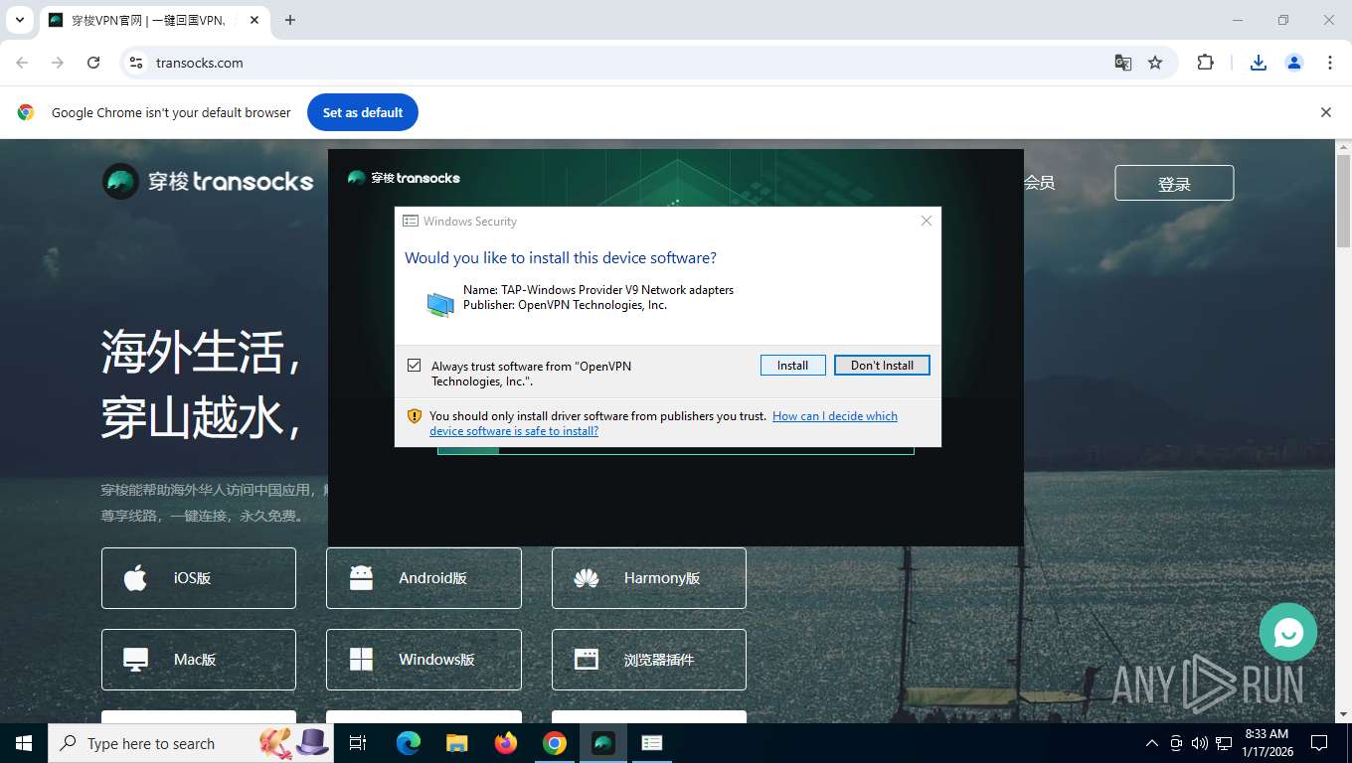Viewport: 1352px width, 763px height.
Task: Switch to Chrome in the taskbar
Action: [555, 743]
